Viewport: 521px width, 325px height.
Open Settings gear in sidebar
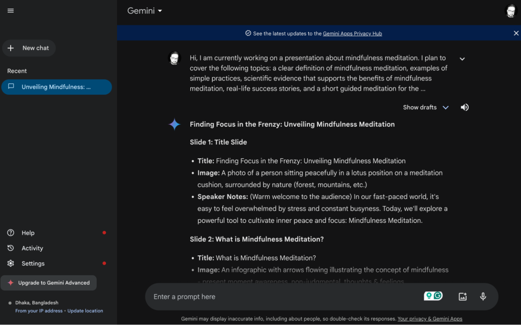point(33,263)
